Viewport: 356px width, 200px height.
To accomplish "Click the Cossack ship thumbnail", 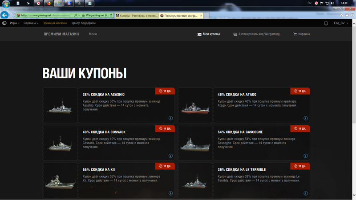I will pyautogui.click(x=60, y=144).
